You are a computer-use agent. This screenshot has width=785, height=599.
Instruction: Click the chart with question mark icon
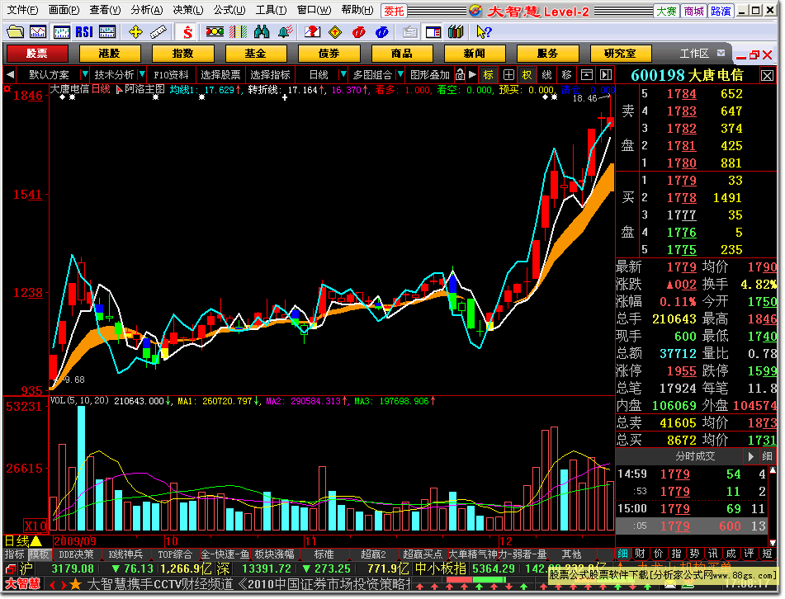[x=312, y=32]
